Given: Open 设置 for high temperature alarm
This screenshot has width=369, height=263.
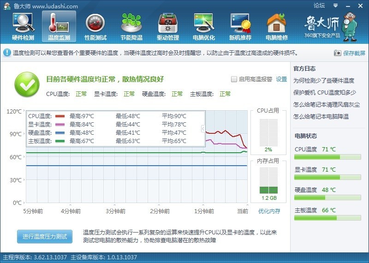Looking at the screenshot, I should [x=281, y=79].
